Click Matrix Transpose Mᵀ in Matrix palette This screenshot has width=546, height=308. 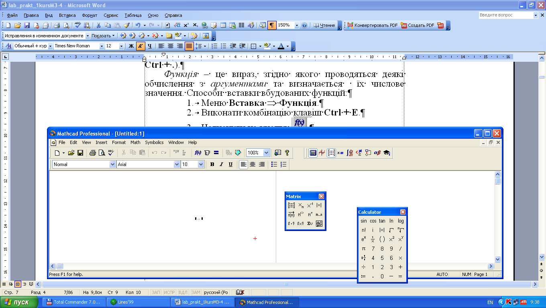pyautogui.click(x=310, y=215)
